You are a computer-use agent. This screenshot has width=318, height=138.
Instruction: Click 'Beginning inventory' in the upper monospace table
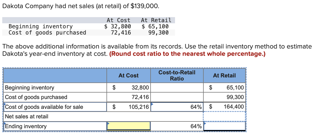pyautogui.click(x=40, y=26)
